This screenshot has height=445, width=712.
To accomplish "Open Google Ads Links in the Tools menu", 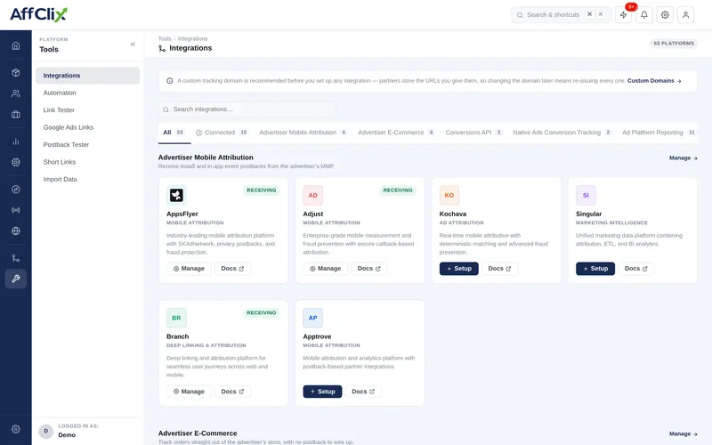I will click(x=87, y=127).
